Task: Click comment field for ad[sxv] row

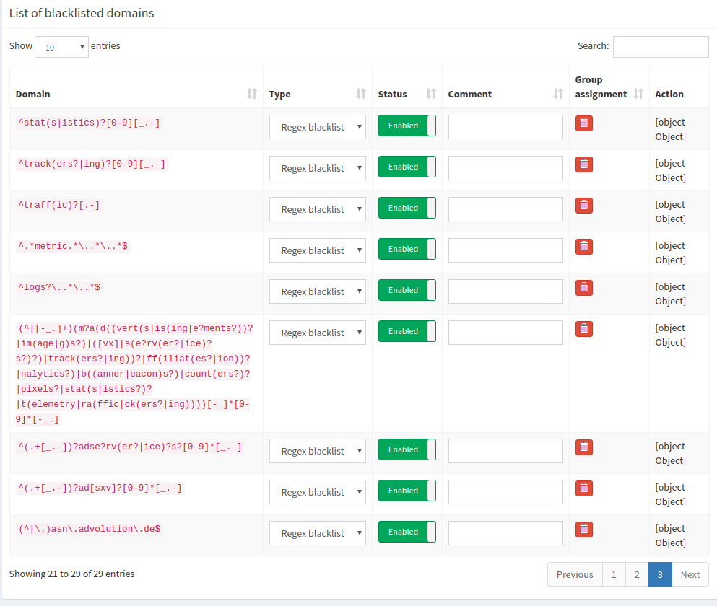Action: point(505,492)
